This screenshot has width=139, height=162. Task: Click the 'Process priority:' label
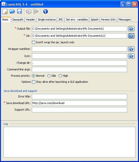click(21, 76)
